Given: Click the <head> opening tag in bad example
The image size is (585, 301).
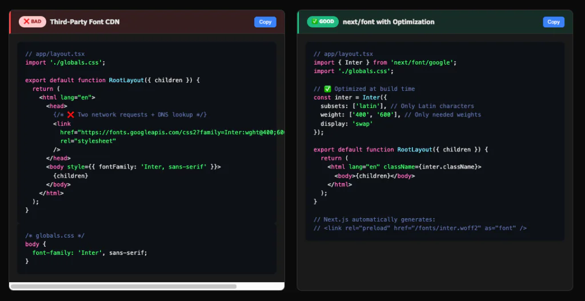Looking at the screenshot, I should 57,106.
